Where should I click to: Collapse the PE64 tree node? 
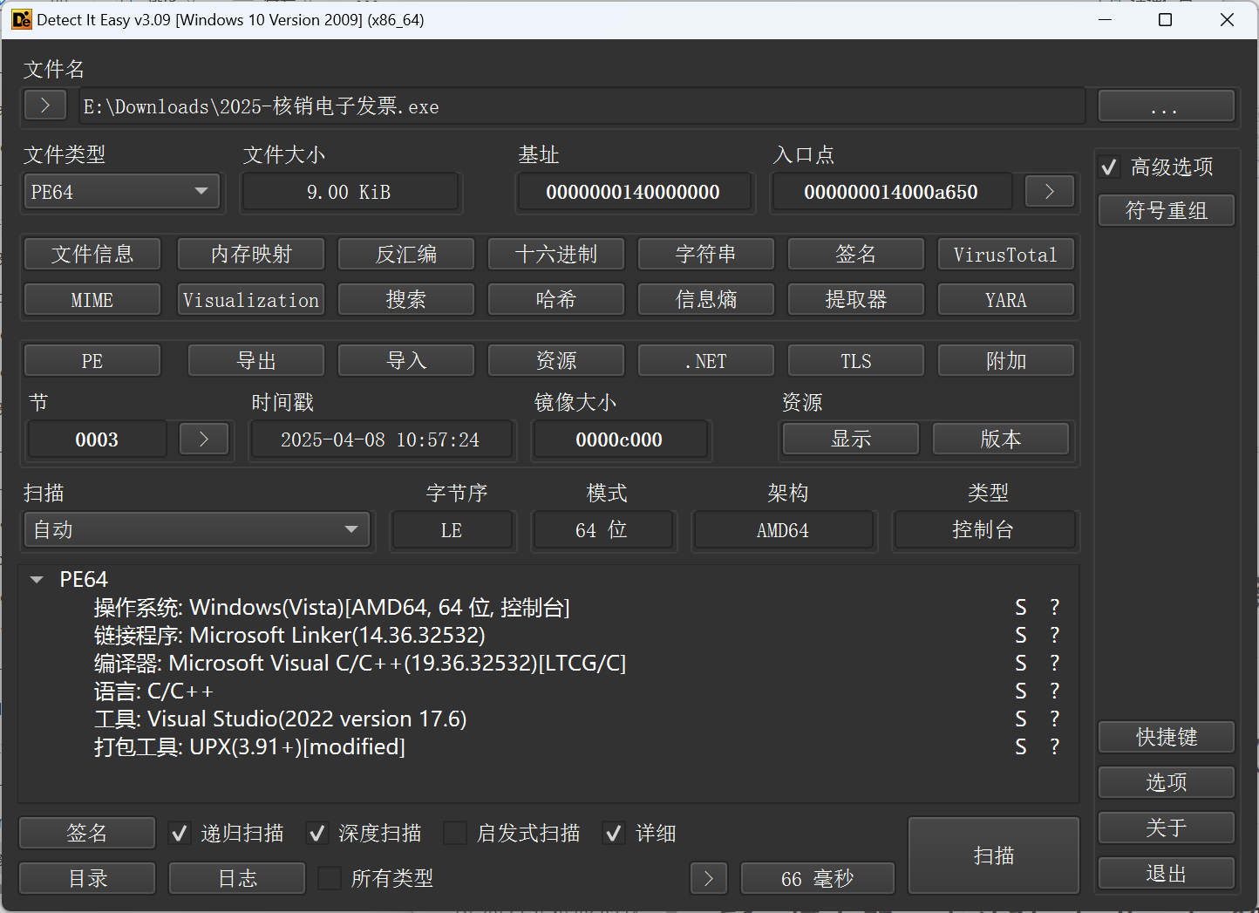(37, 579)
